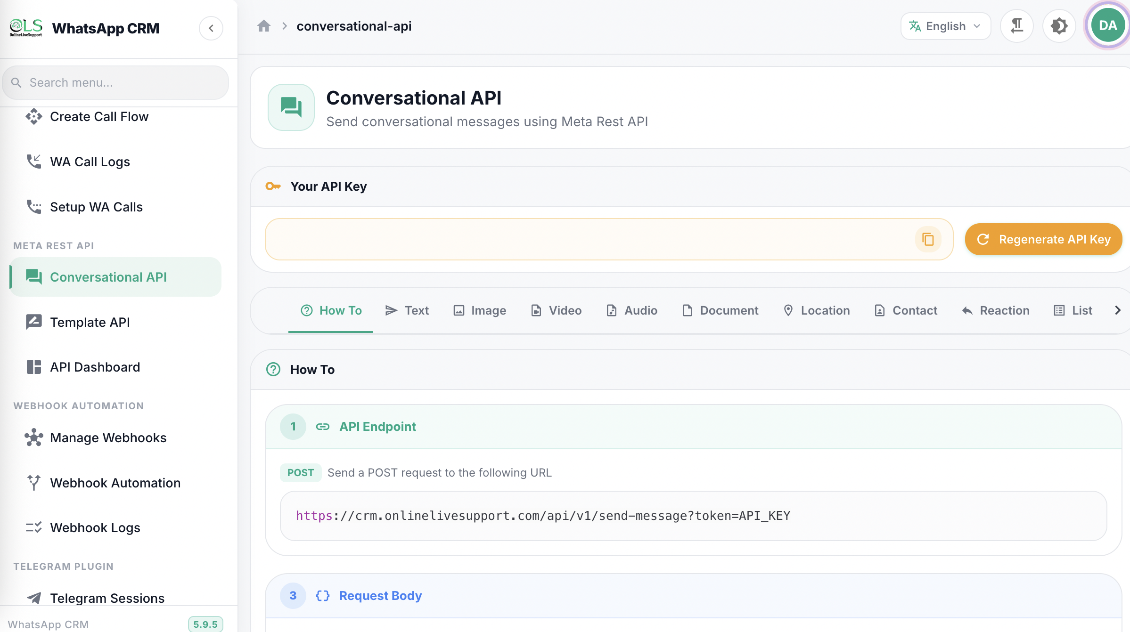
Task: Click the Setup WA Calls phone icon
Action: point(33,207)
